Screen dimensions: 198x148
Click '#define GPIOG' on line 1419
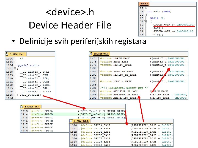(x=42, y=131)
